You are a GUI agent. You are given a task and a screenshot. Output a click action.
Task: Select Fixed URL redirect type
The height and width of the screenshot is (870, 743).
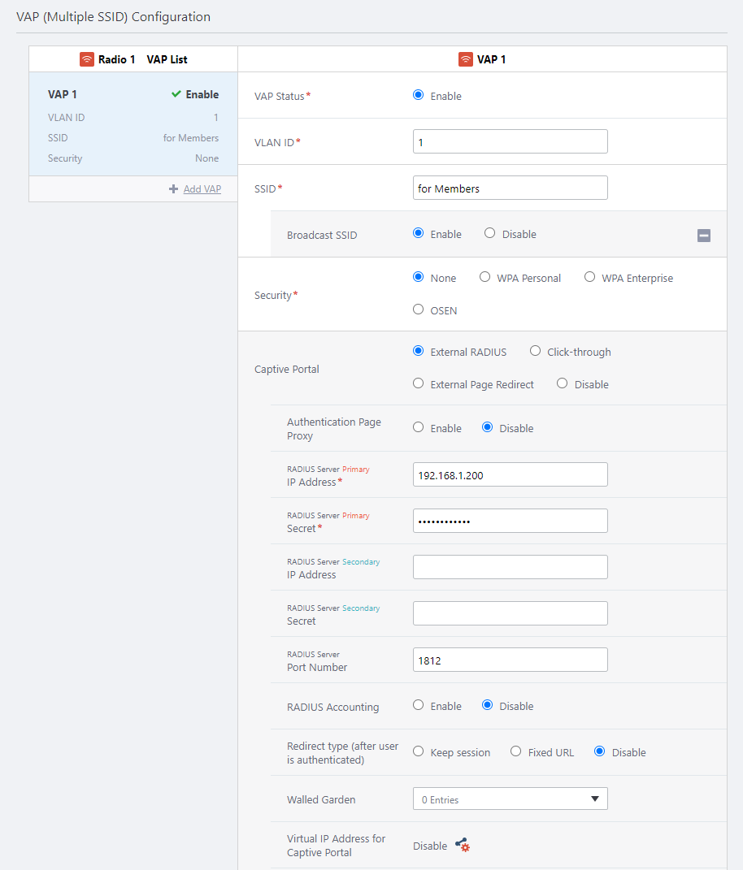[515, 752]
